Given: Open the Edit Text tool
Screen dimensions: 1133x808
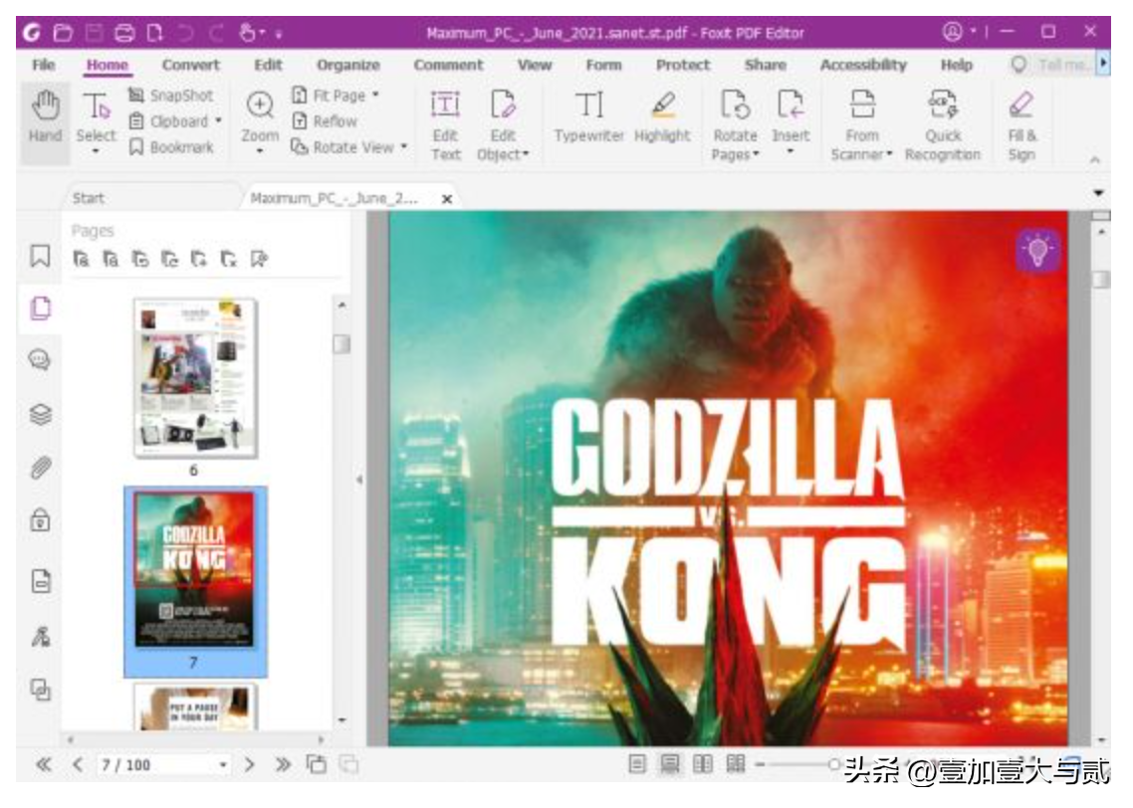Looking at the screenshot, I should [x=445, y=124].
